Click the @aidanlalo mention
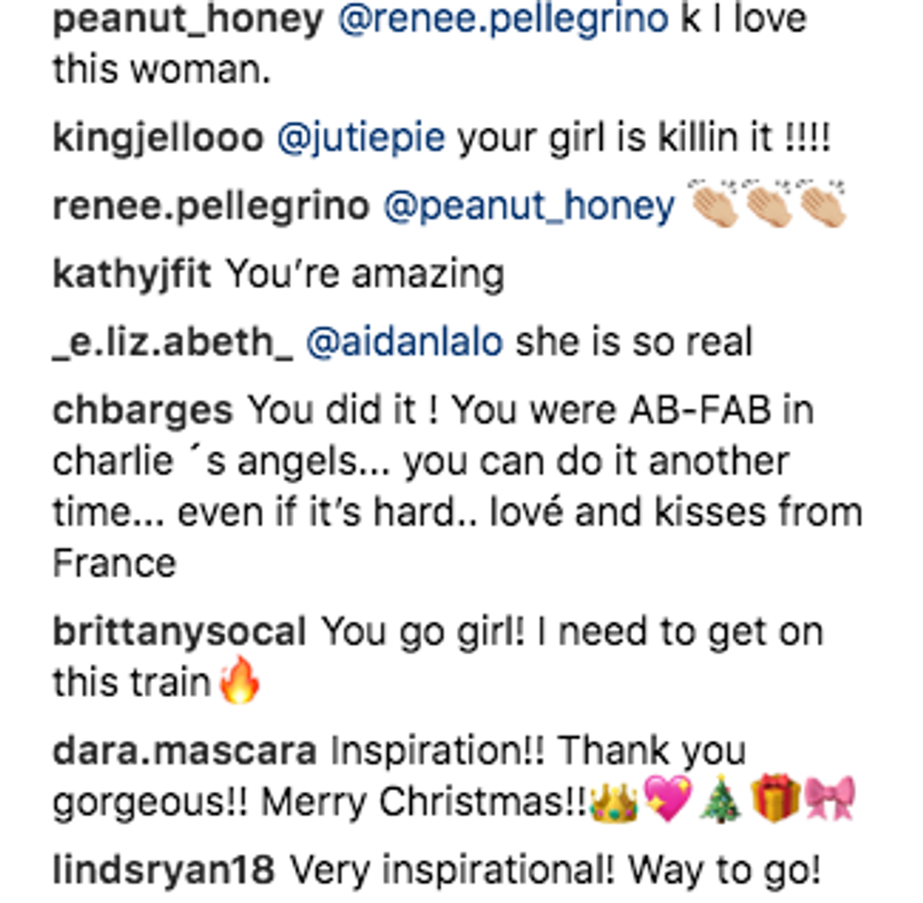923x903 pixels. 405,342
